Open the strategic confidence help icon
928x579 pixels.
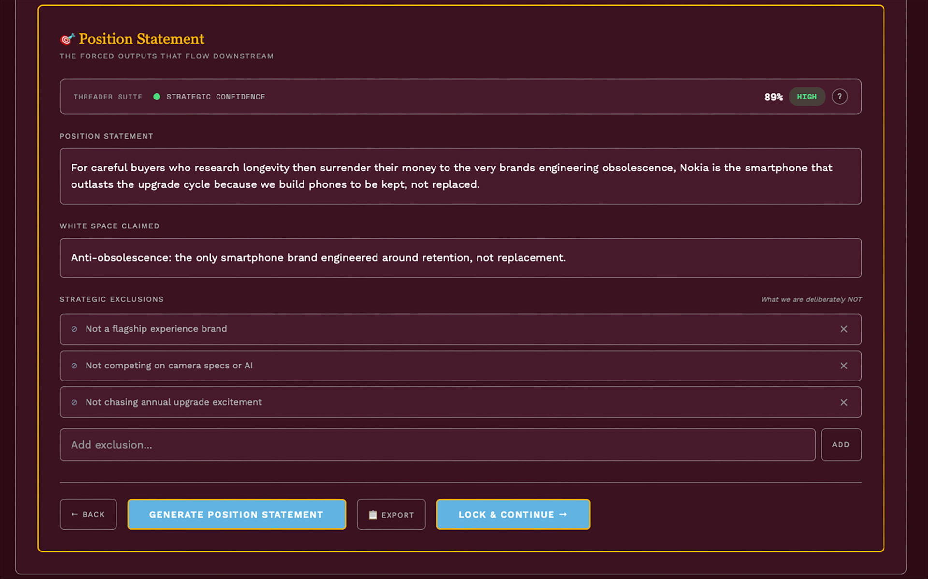(x=840, y=97)
